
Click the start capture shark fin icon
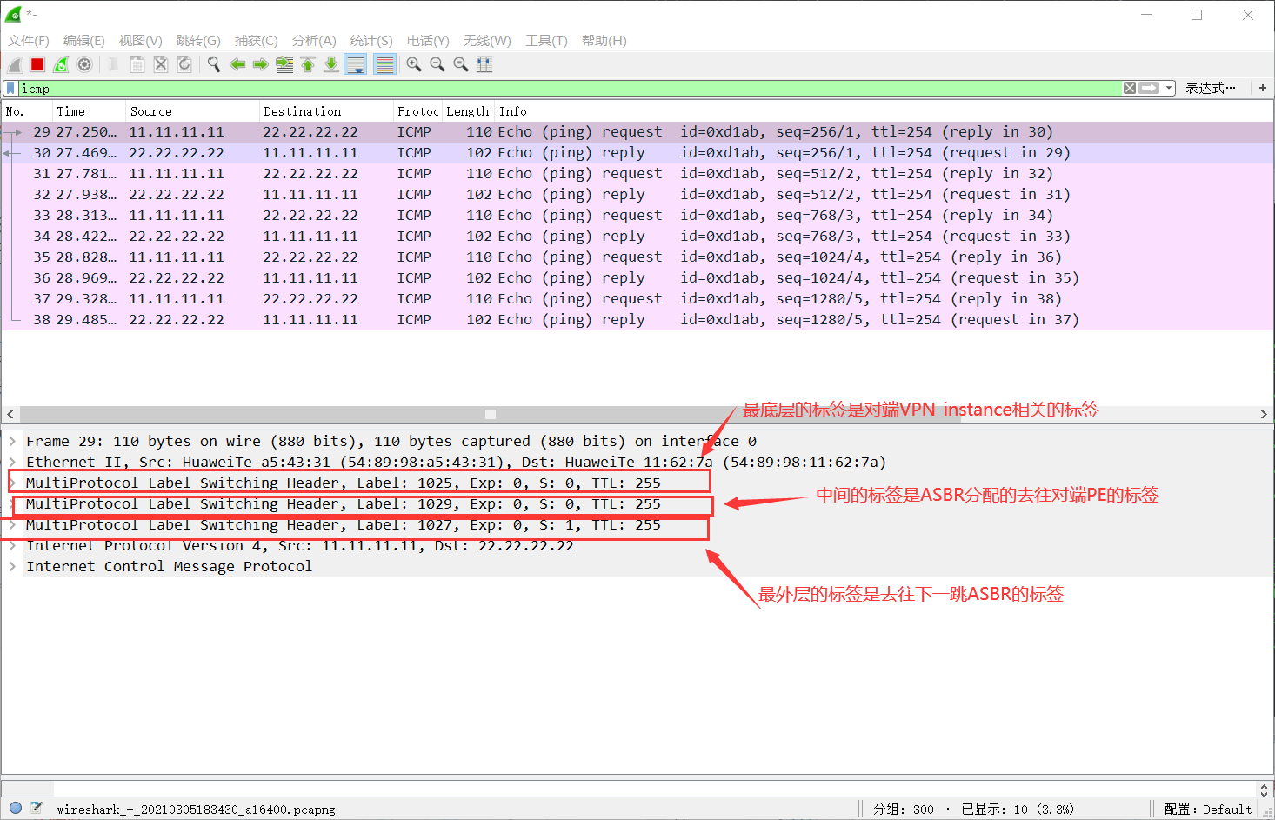coord(15,64)
